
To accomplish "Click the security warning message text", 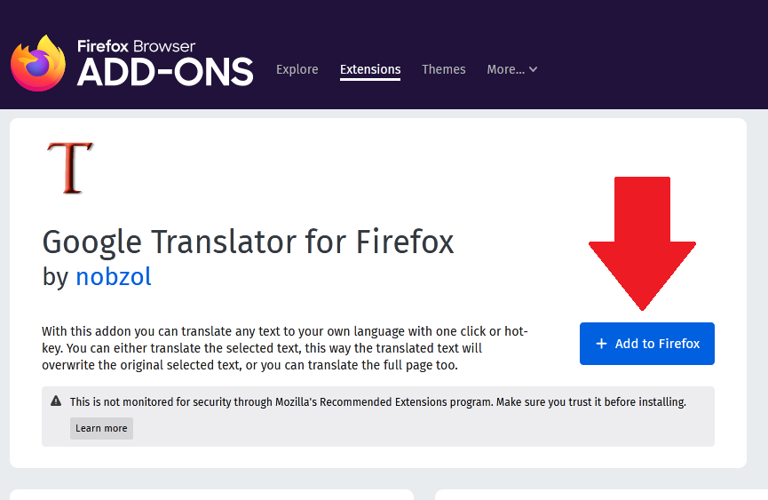I will pos(377,402).
